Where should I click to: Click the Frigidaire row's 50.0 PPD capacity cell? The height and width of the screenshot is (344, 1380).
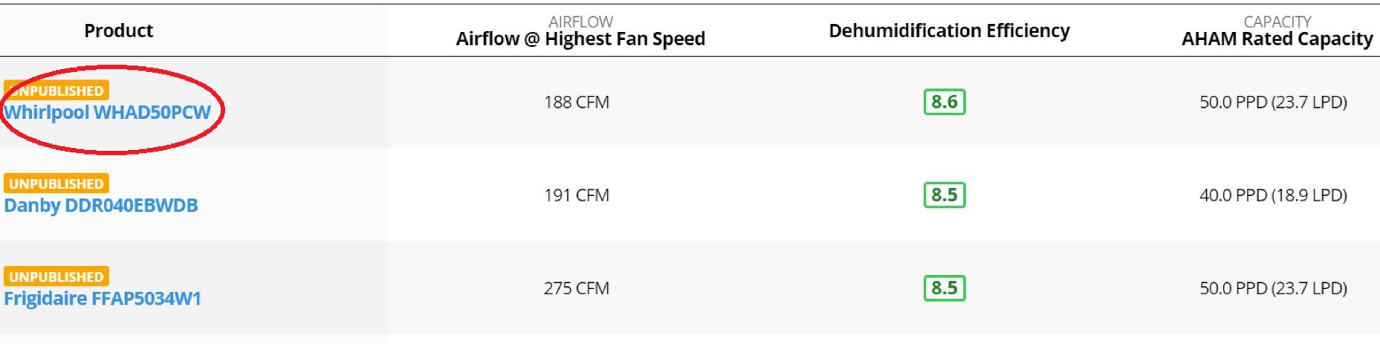point(1273,288)
